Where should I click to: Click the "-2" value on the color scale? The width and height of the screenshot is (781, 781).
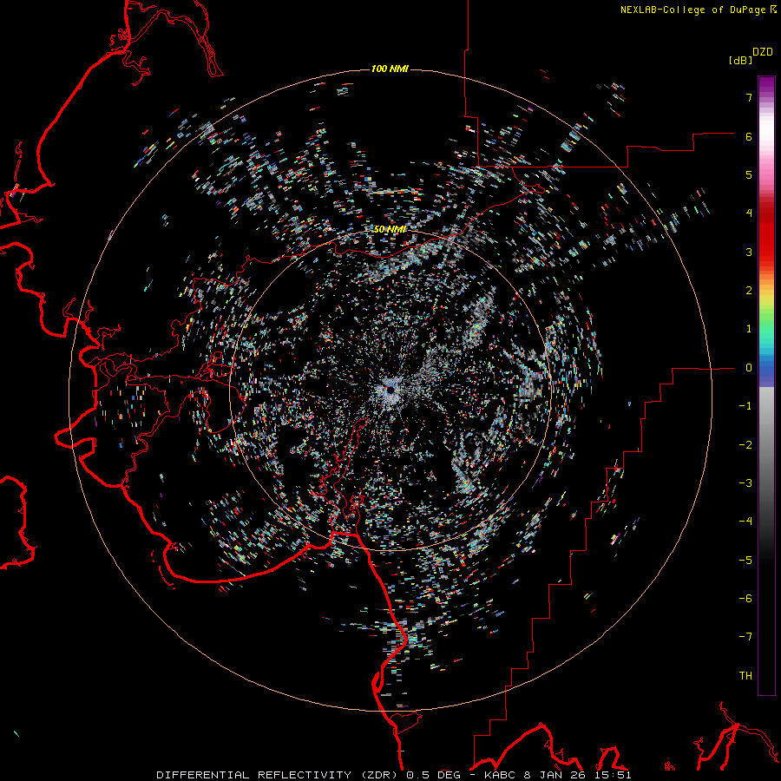745,445
